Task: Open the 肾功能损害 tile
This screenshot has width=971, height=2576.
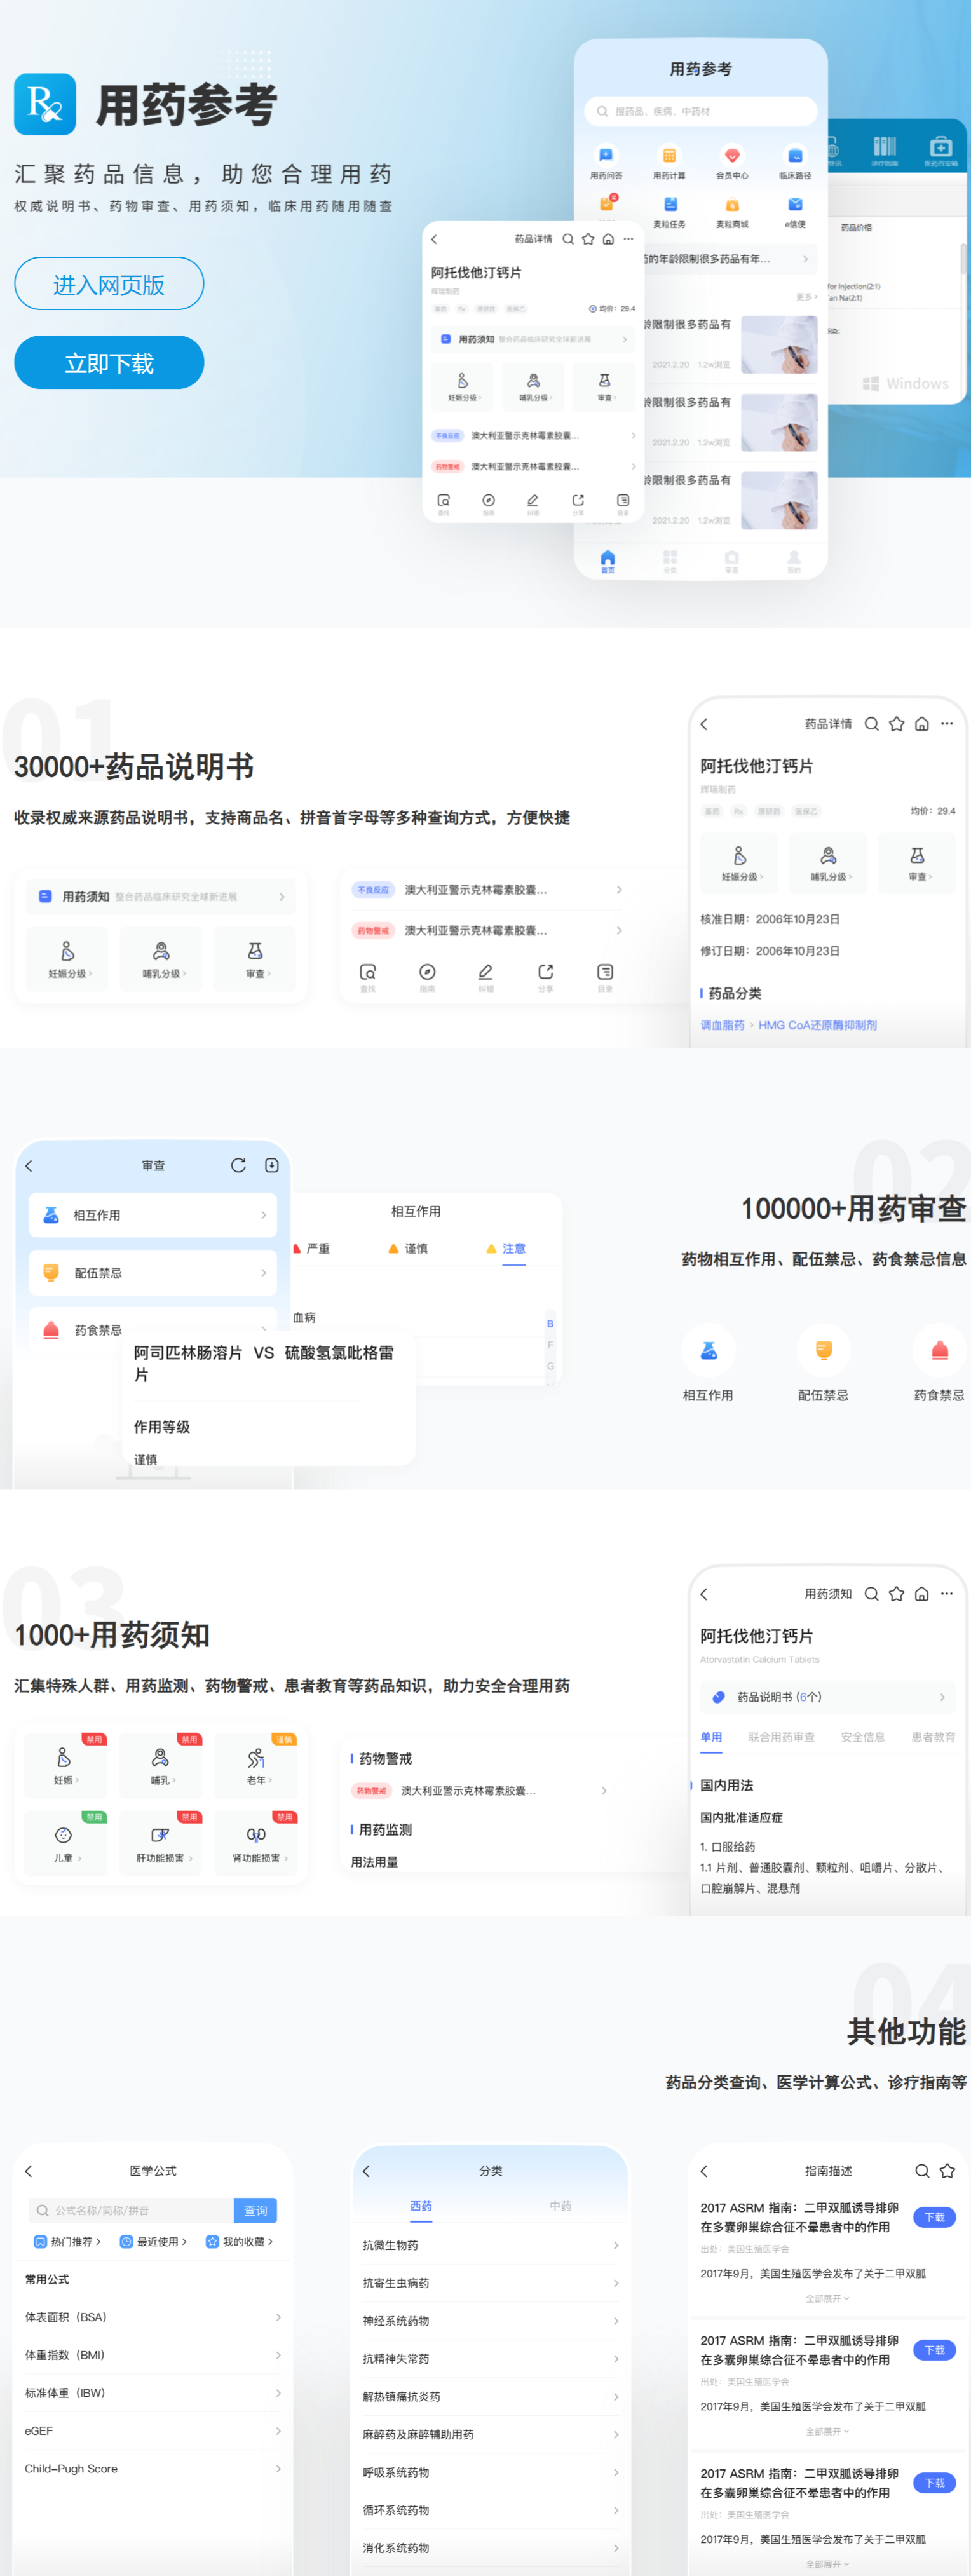Action: click(x=256, y=1843)
